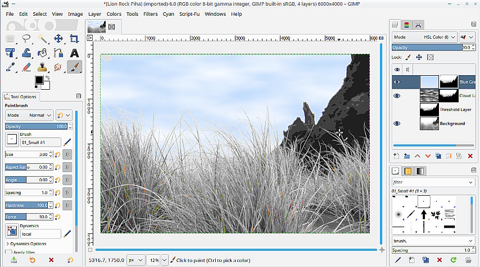Edit the selected brush in Brushes panel
Screen dimensions: 480x267
pos(397,260)
